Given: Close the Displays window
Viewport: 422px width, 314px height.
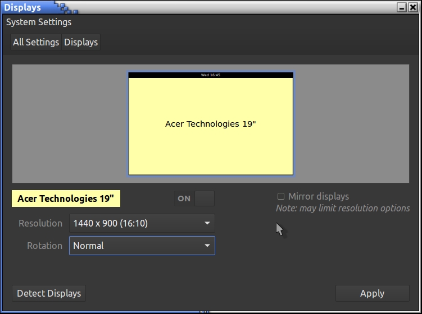Looking at the screenshot, I should (x=412, y=7).
